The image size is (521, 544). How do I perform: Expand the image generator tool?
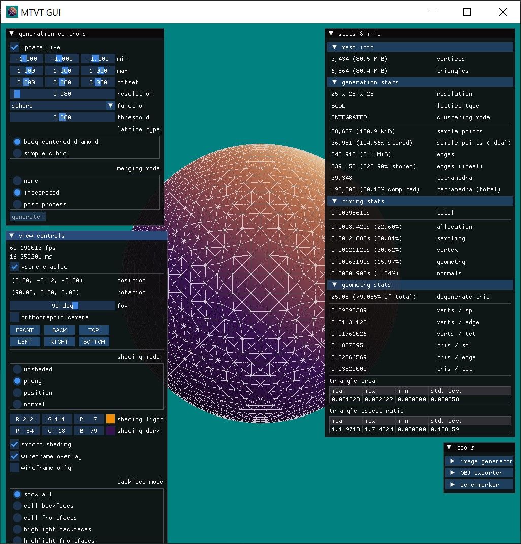(479, 461)
